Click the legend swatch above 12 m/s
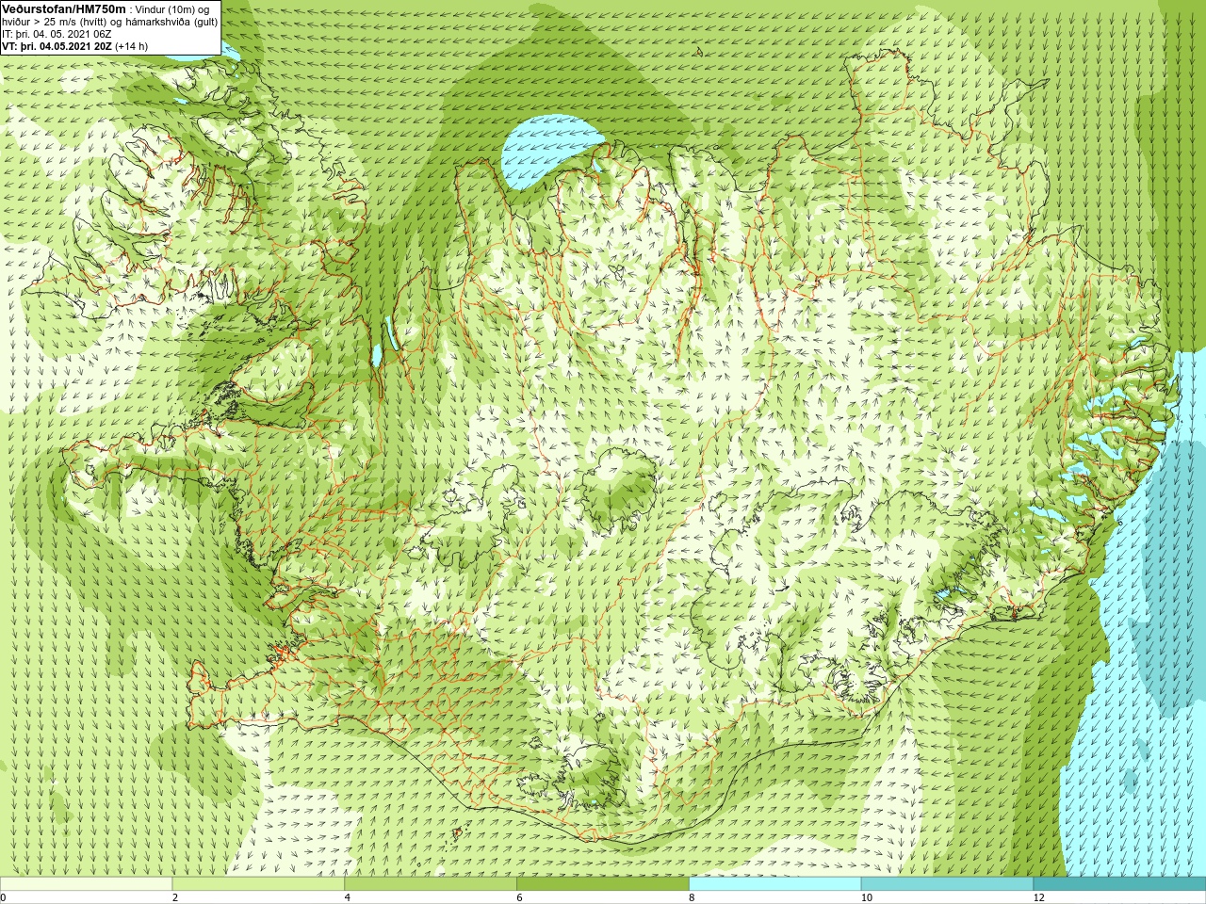 [x=1119, y=883]
